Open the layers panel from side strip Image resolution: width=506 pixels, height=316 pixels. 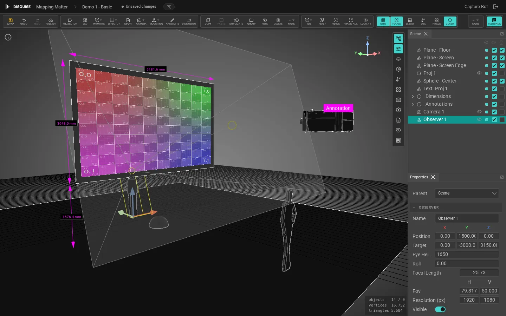[x=398, y=59]
